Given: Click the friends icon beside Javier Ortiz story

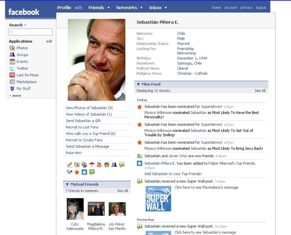Looking at the screenshot, I should click(139, 156).
